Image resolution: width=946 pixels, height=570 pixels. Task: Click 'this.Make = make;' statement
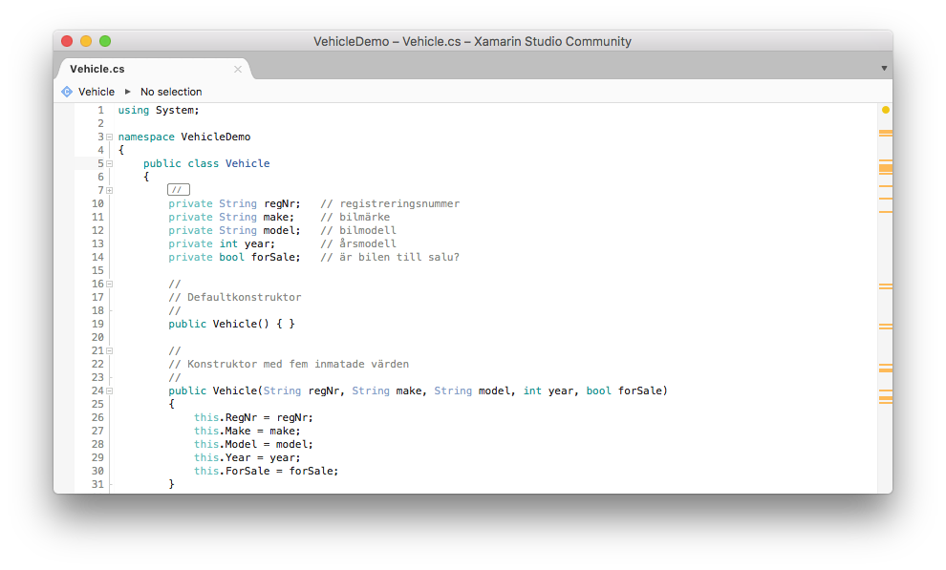[247, 431]
